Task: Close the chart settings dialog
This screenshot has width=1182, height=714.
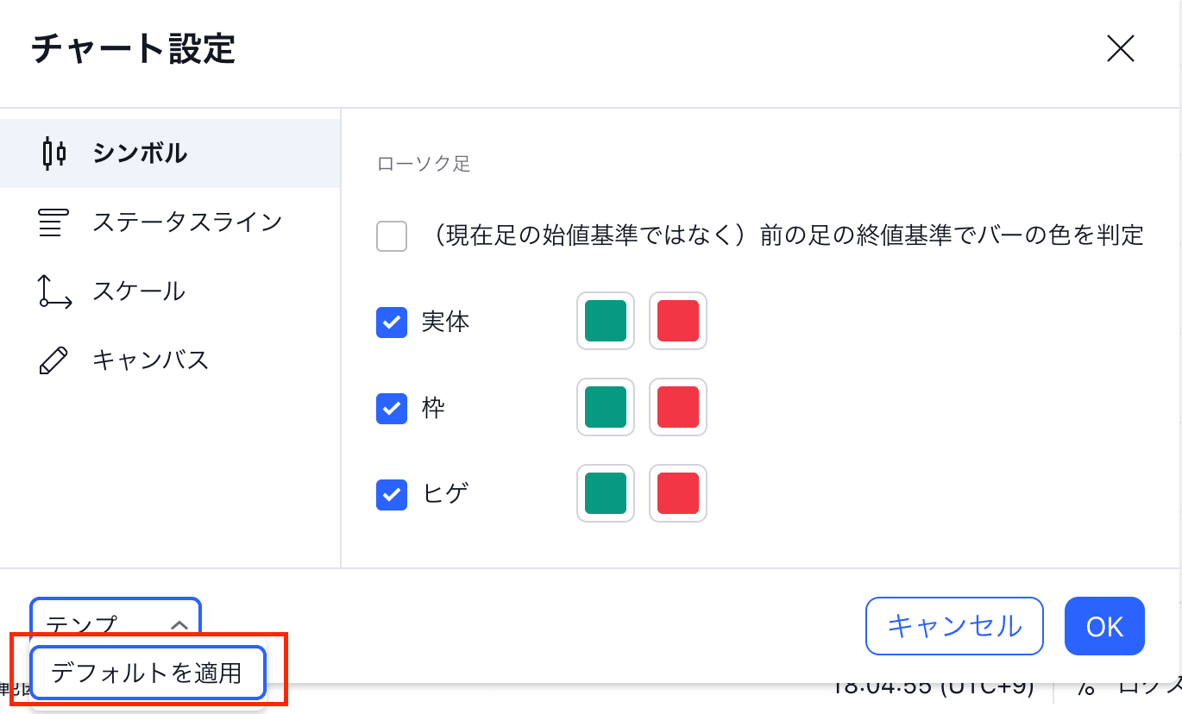Action: [1120, 49]
